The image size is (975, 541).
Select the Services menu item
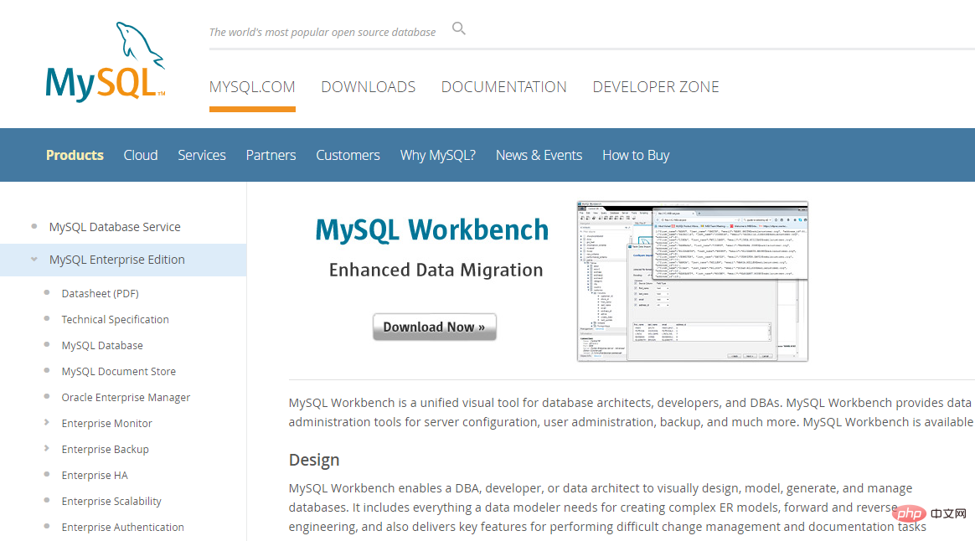pos(202,155)
